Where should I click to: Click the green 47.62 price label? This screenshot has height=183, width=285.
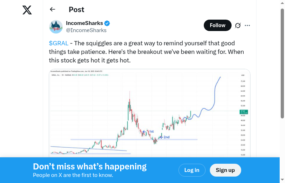click(244, 112)
